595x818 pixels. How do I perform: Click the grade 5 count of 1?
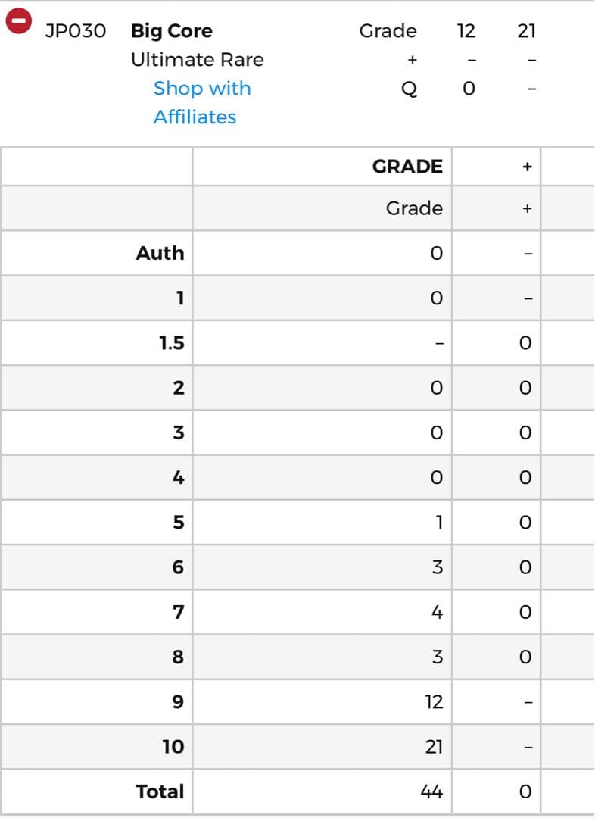click(438, 523)
